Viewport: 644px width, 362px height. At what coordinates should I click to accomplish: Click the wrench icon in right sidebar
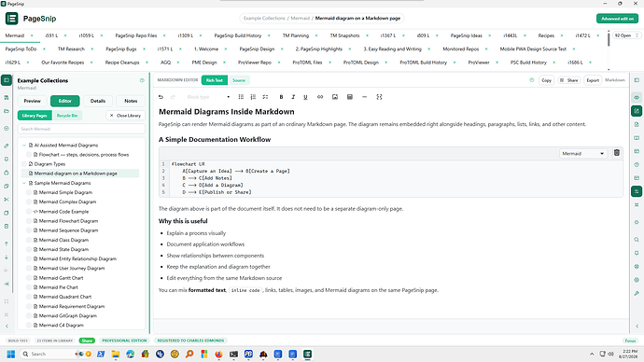pyautogui.click(x=637, y=293)
